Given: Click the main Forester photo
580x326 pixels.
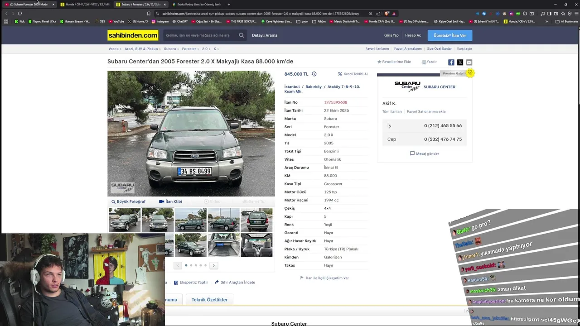Looking at the screenshot, I should click(191, 133).
